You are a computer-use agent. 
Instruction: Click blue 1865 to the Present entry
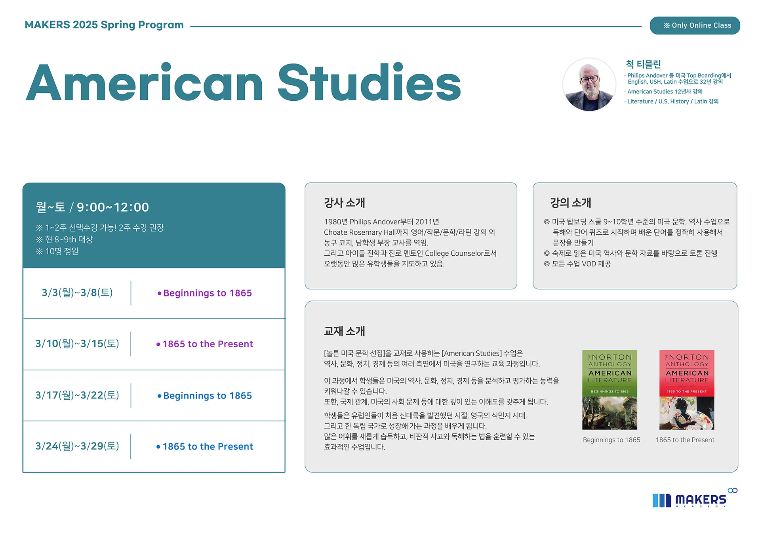tap(204, 446)
